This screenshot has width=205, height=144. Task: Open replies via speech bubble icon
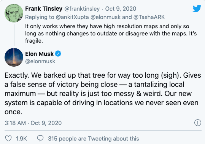click(40, 138)
